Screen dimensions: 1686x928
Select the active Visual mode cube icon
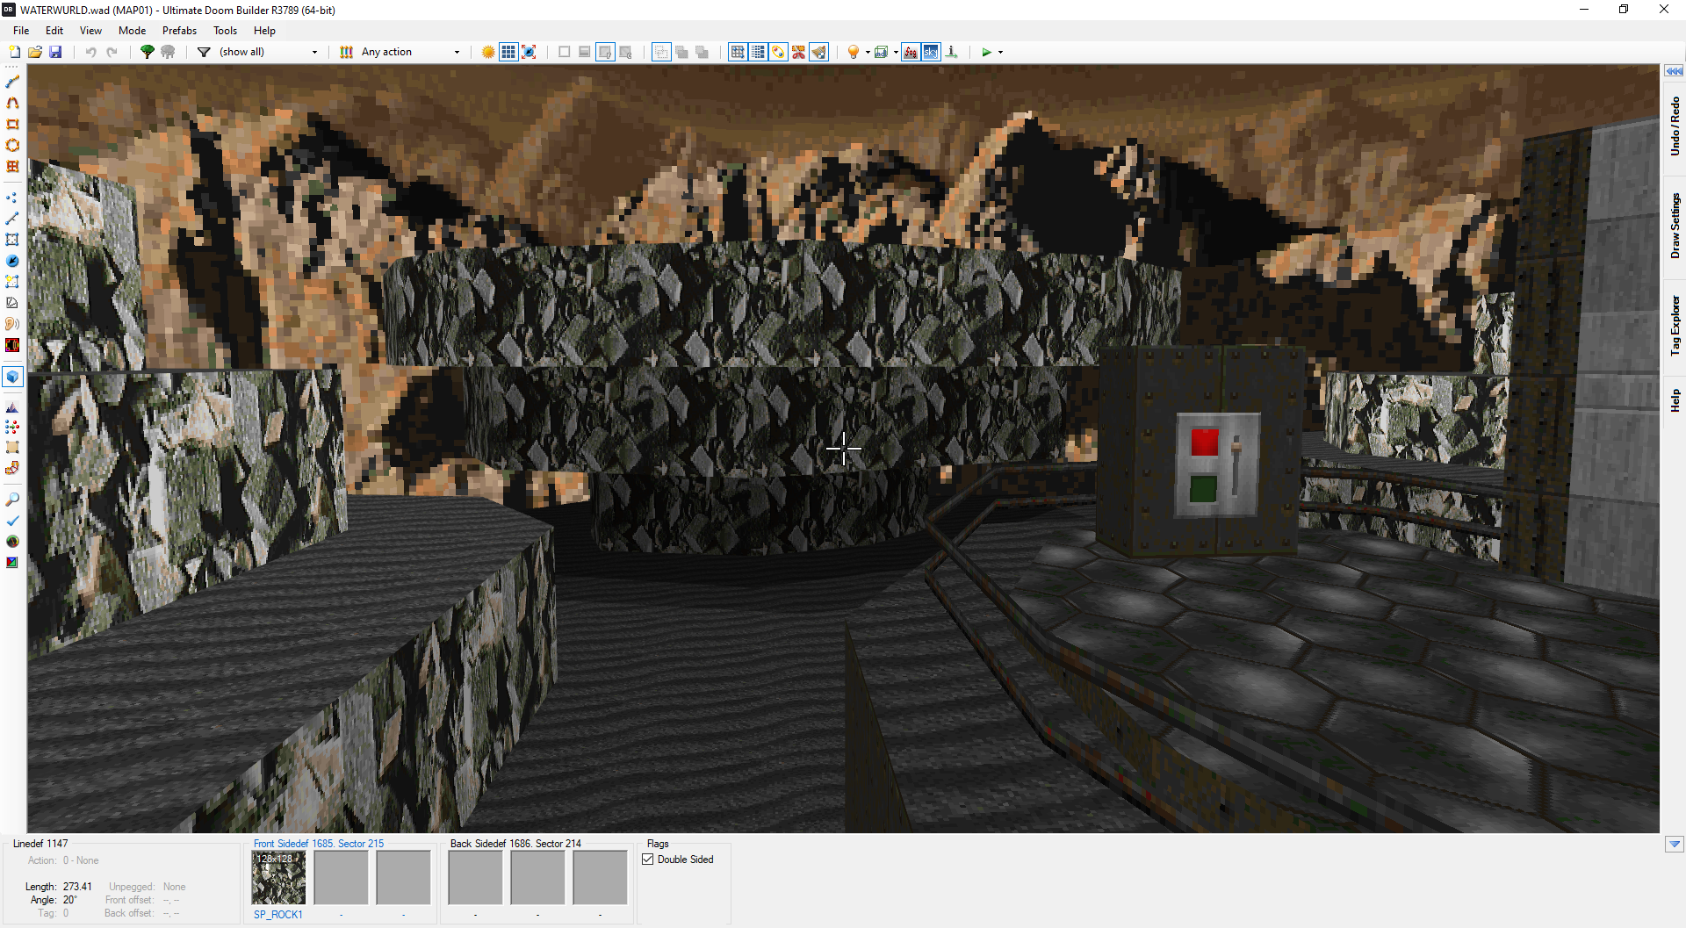click(x=12, y=377)
